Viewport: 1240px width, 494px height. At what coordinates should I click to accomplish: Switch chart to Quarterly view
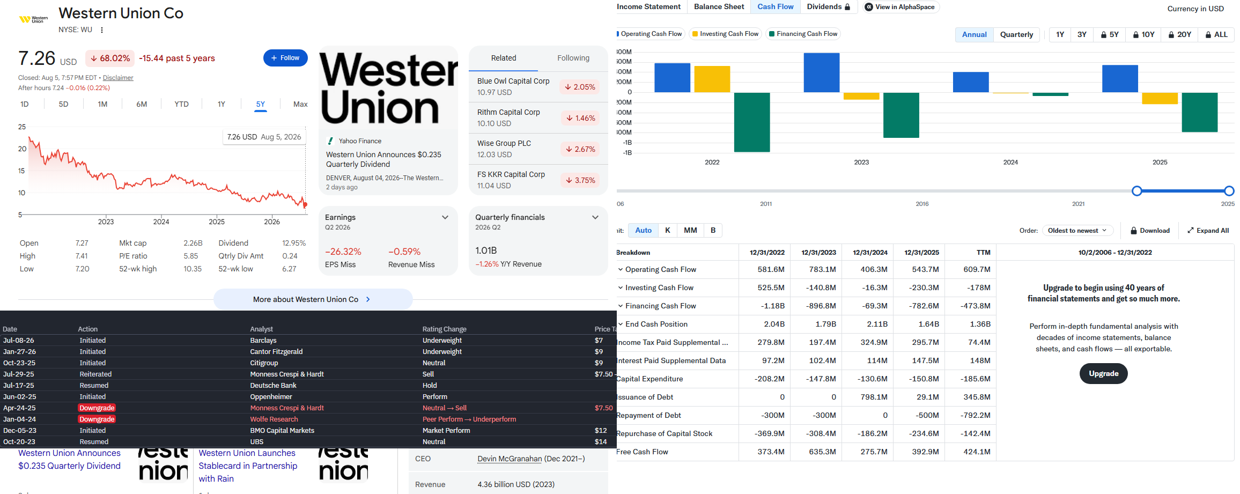pos(1016,34)
